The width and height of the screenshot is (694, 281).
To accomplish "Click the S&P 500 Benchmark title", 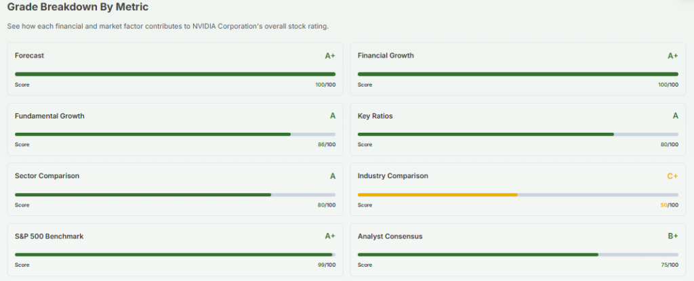I will click(x=49, y=236).
